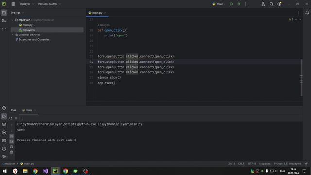Open indent settings 4 spaces
Screen dimensions: 311x175
point(264,164)
